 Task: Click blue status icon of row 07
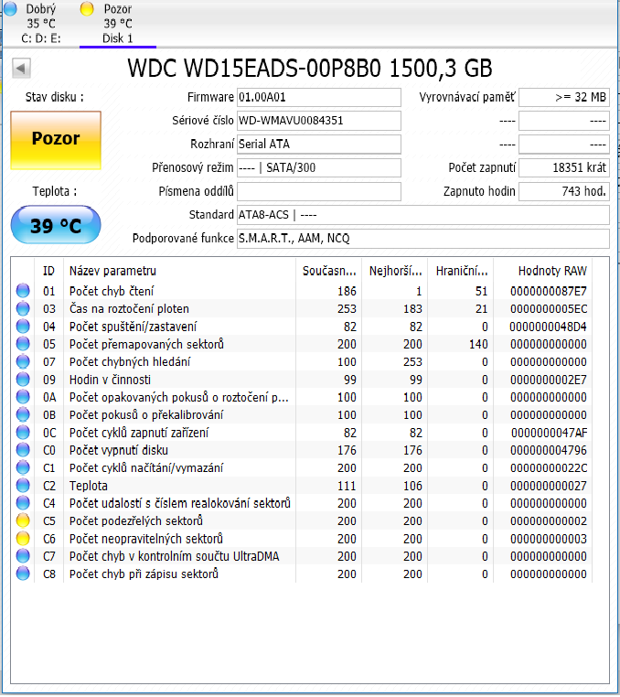tap(23, 361)
